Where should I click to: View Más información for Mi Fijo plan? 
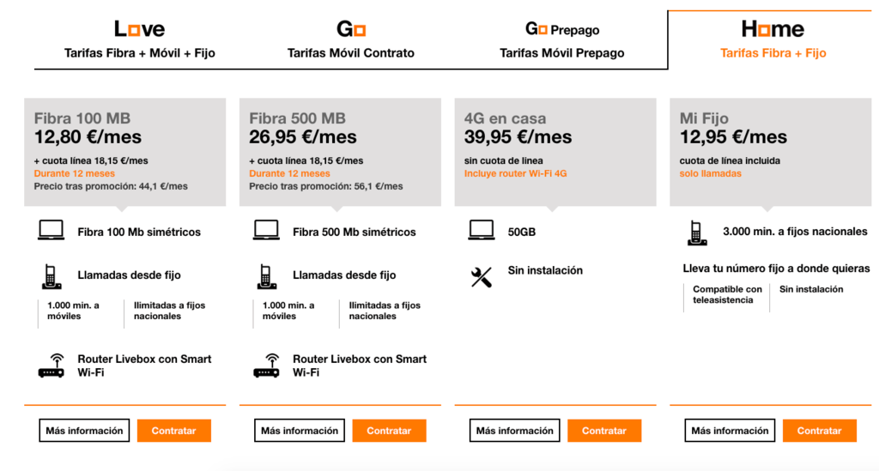pos(730,431)
